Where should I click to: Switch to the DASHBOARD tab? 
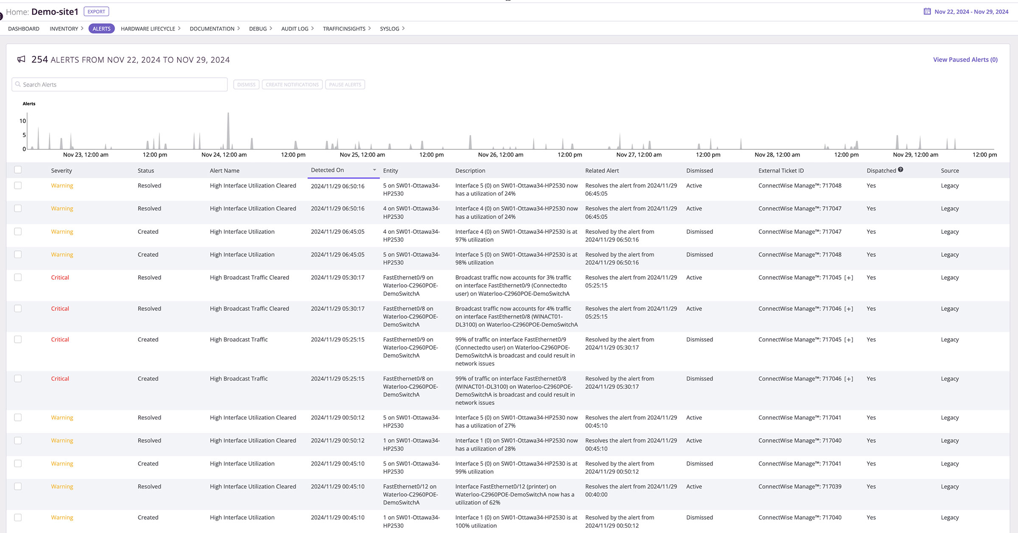tap(24, 28)
